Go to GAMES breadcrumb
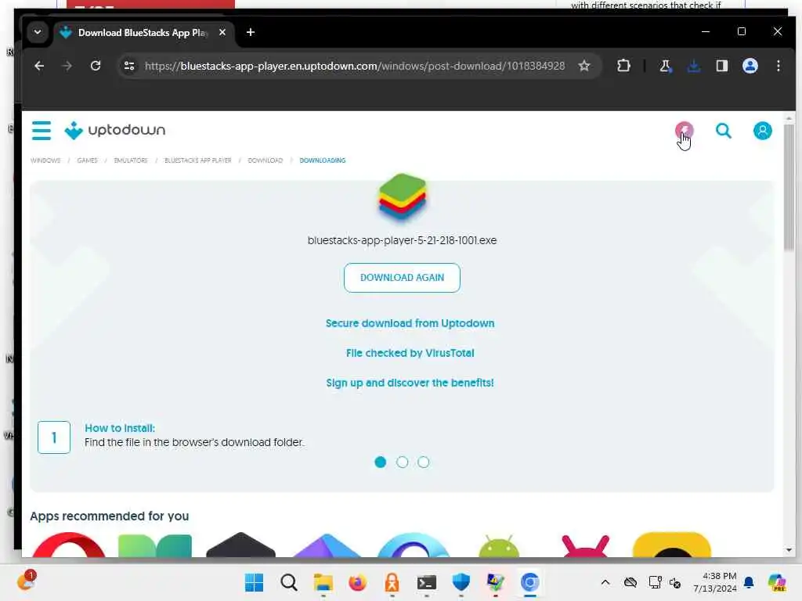This screenshot has height=601, width=802. click(x=87, y=160)
